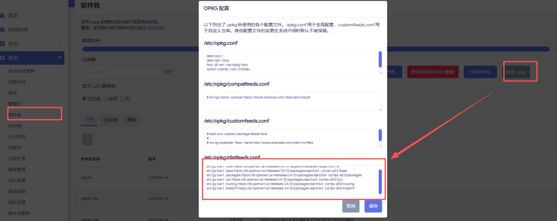Click 更新所有软件包 (谨慎) red button
The image size is (557, 221).
(432, 72)
